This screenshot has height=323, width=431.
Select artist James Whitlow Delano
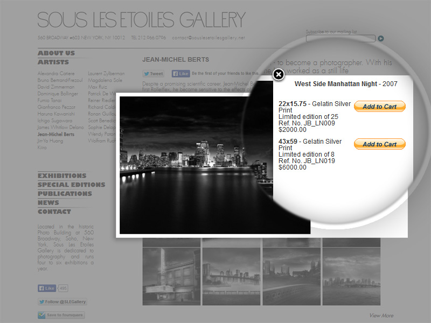coord(60,128)
